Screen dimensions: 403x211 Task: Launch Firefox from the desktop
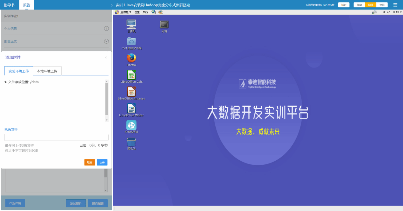[x=131, y=60]
